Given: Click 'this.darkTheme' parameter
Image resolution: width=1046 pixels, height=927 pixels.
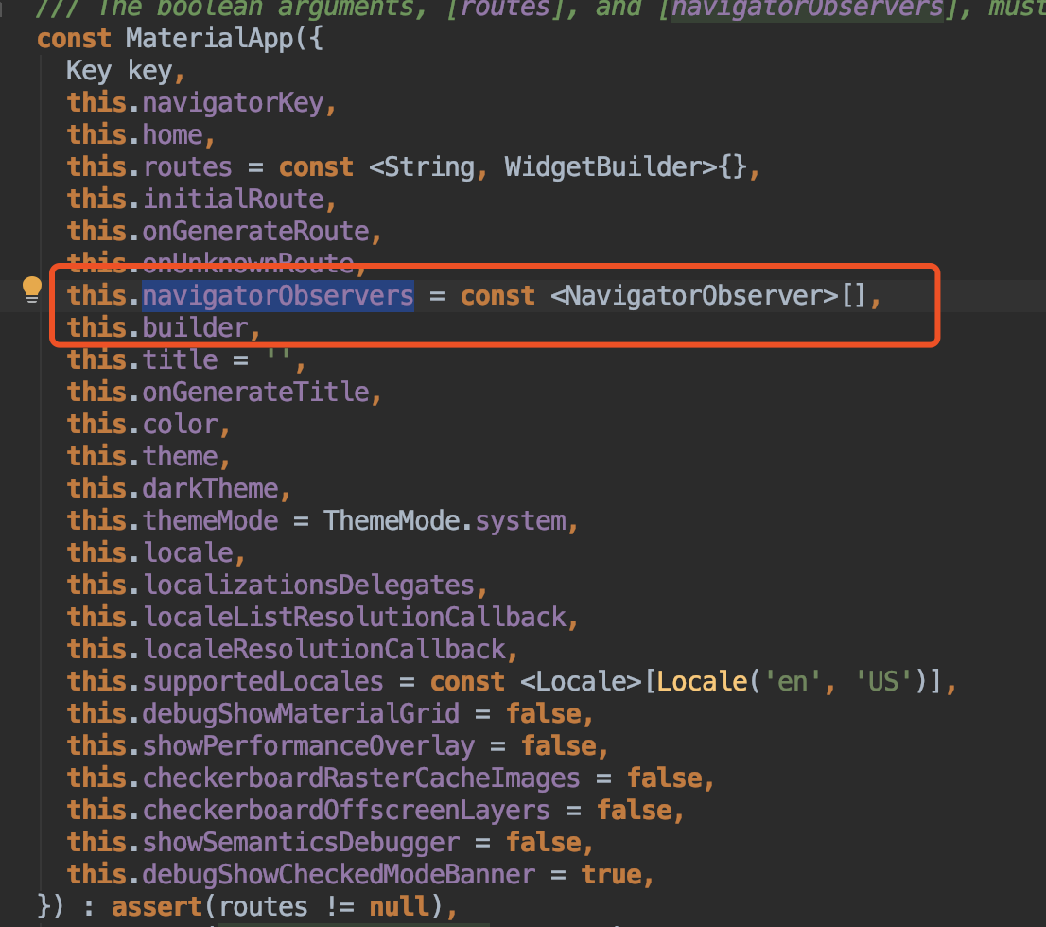Looking at the screenshot, I should pos(178,488).
